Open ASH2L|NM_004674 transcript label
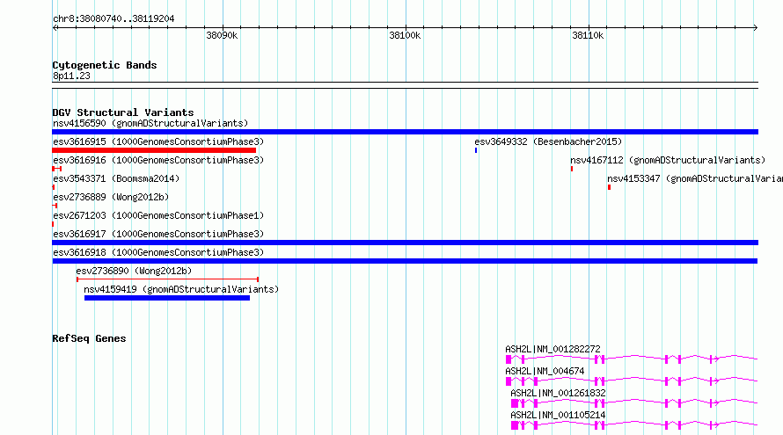The height and width of the screenshot is (435, 783). click(545, 371)
